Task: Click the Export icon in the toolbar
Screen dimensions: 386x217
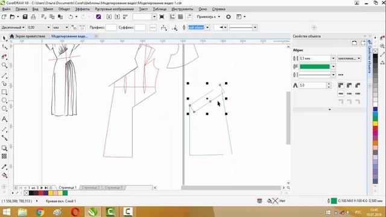Action: click(117, 17)
